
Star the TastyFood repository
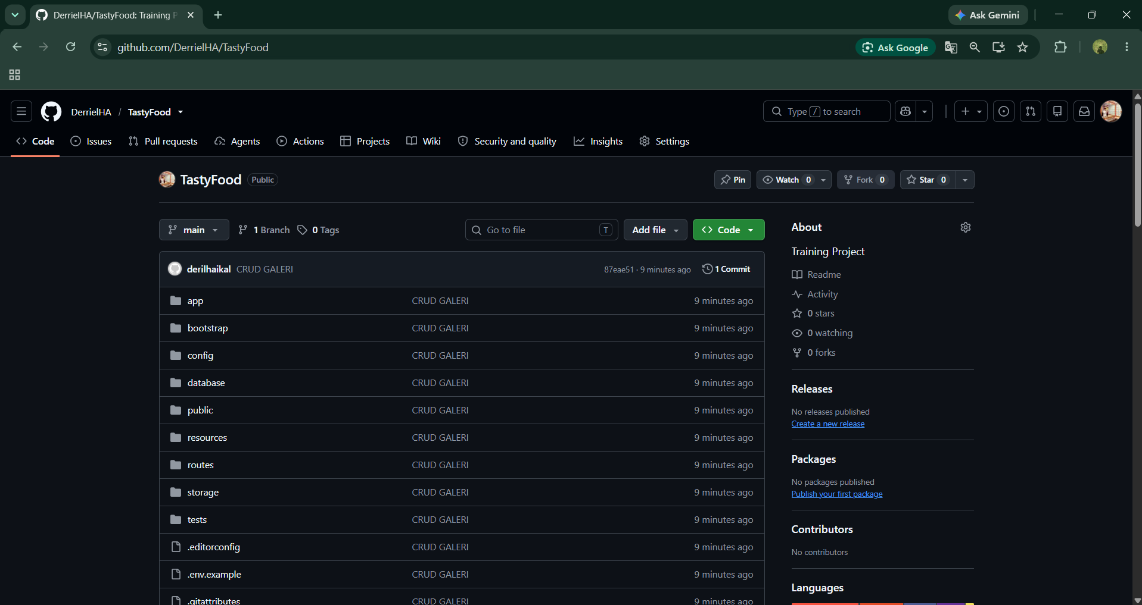point(928,180)
